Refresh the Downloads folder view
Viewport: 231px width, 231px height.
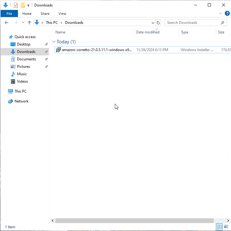click(x=158, y=23)
